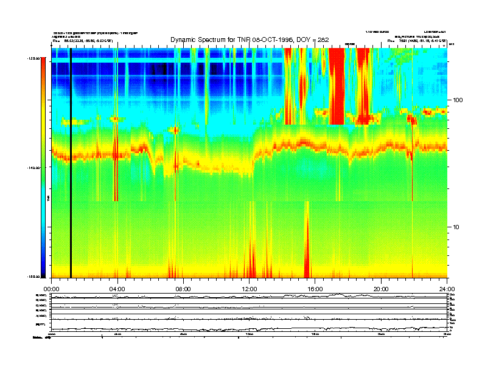The image size is (482, 372).
Task: Click the "10" frequency axis label
Action: pyautogui.click(x=456, y=227)
